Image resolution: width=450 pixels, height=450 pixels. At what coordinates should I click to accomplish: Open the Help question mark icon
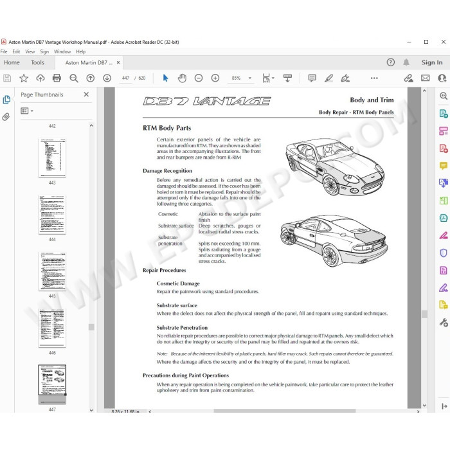391,62
